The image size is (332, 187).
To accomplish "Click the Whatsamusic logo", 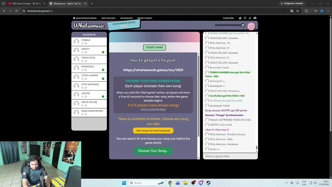I will tap(89, 25).
